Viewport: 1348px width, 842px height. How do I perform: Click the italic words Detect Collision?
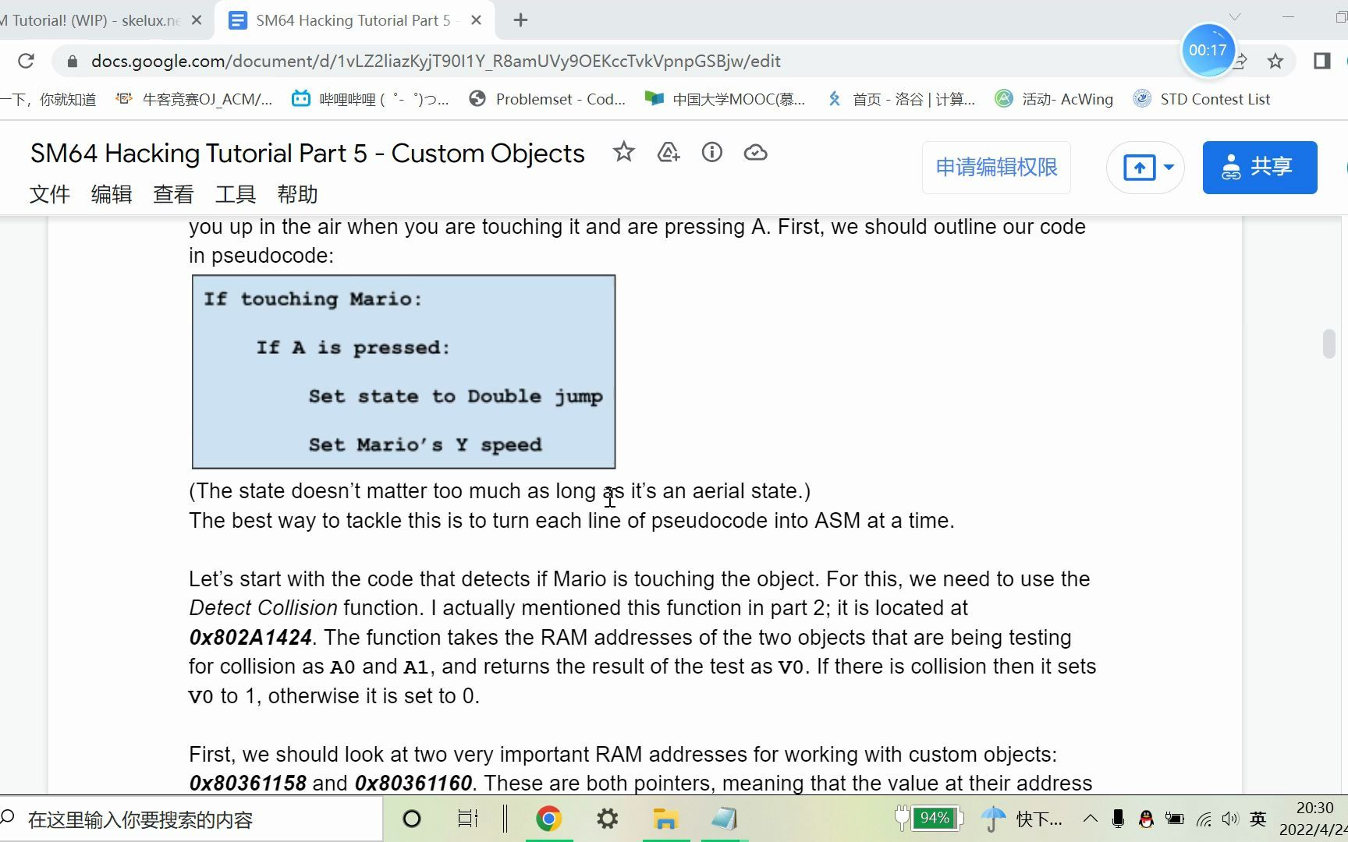coord(263,607)
